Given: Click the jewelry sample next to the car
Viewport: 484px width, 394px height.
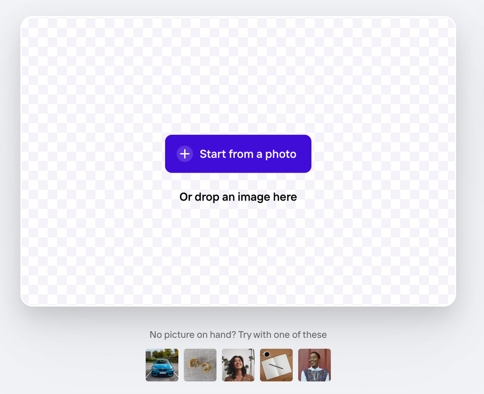Looking at the screenshot, I should click(x=200, y=364).
